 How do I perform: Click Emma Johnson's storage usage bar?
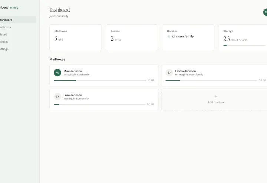pyautogui.click(x=211, y=80)
